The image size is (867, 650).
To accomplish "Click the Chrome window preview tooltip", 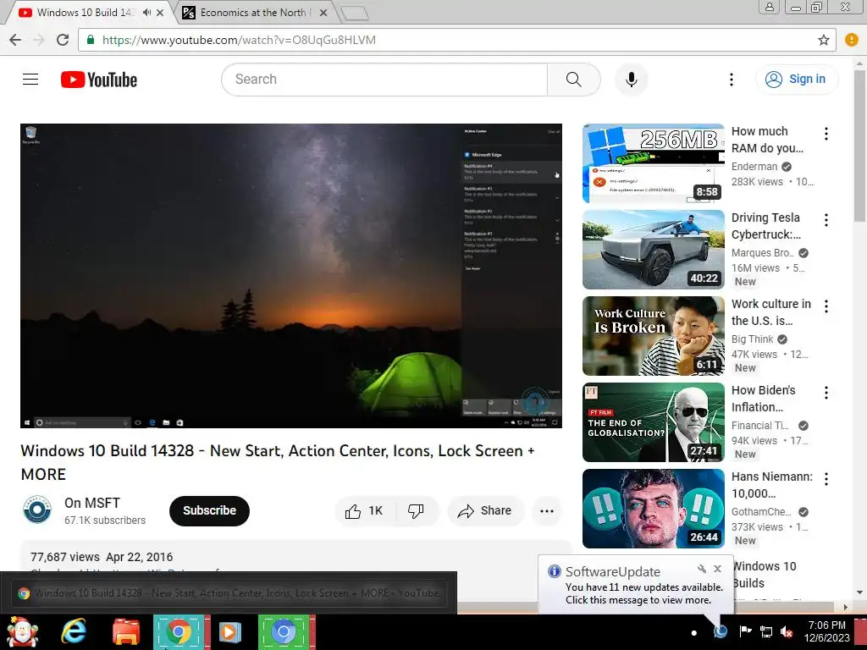I will (x=229, y=593).
